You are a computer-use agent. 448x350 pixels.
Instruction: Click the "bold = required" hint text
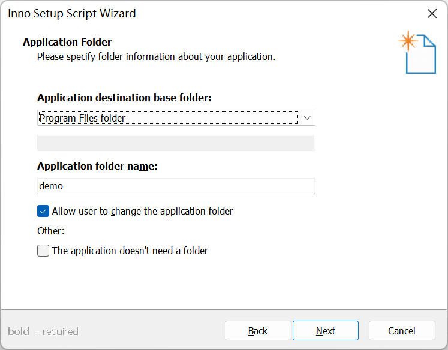(43, 331)
